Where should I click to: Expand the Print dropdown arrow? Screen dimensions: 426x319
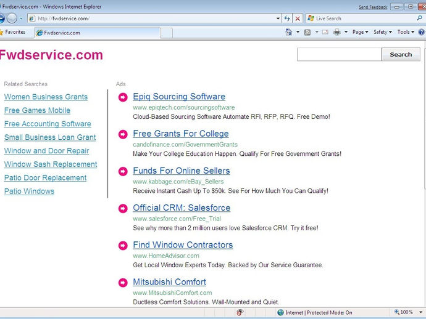click(346, 32)
